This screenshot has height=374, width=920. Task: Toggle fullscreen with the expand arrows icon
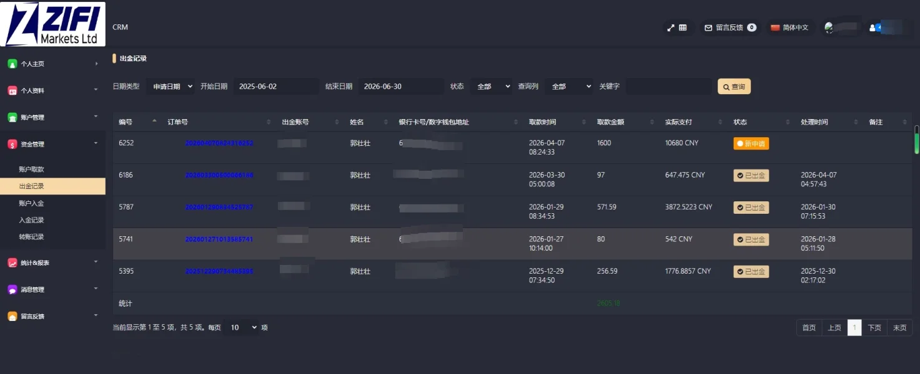671,27
